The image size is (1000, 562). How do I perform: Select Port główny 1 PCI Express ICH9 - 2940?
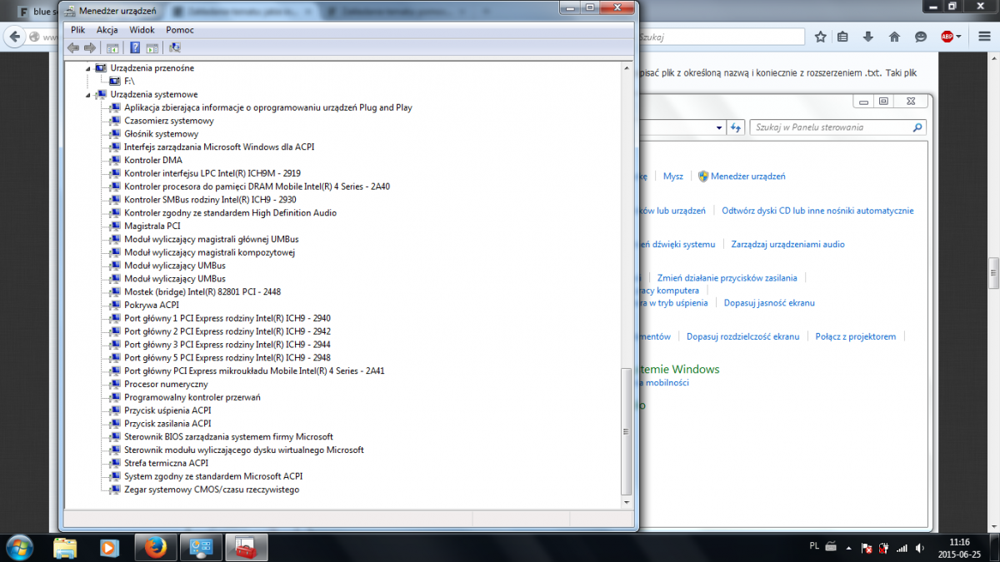(227, 318)
